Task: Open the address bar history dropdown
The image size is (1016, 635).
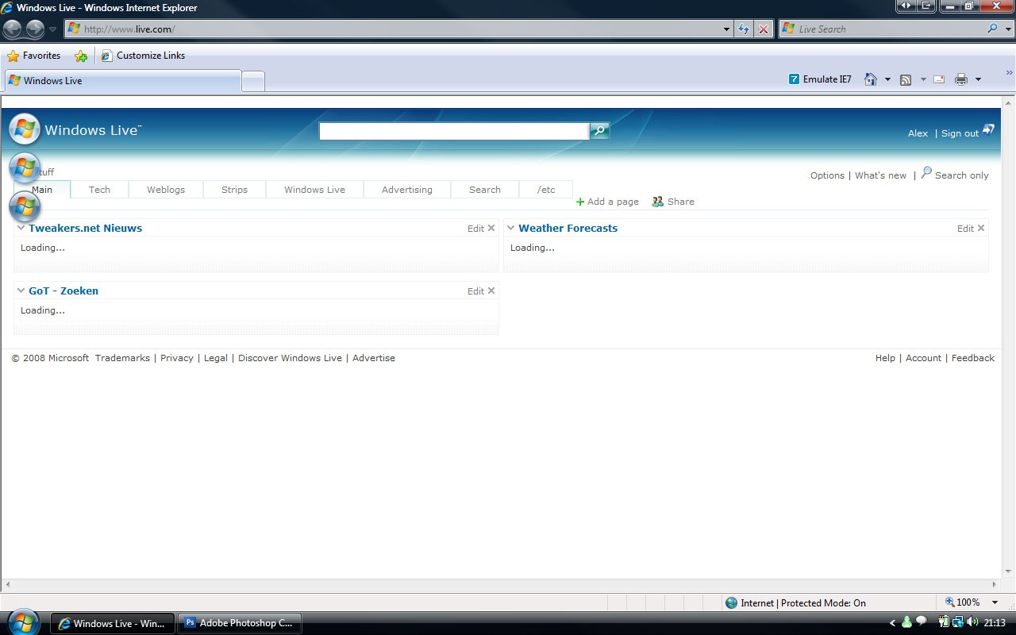Action: (727, 29)
